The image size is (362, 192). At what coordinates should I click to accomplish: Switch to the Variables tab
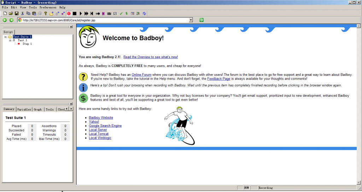pos(24,109)
